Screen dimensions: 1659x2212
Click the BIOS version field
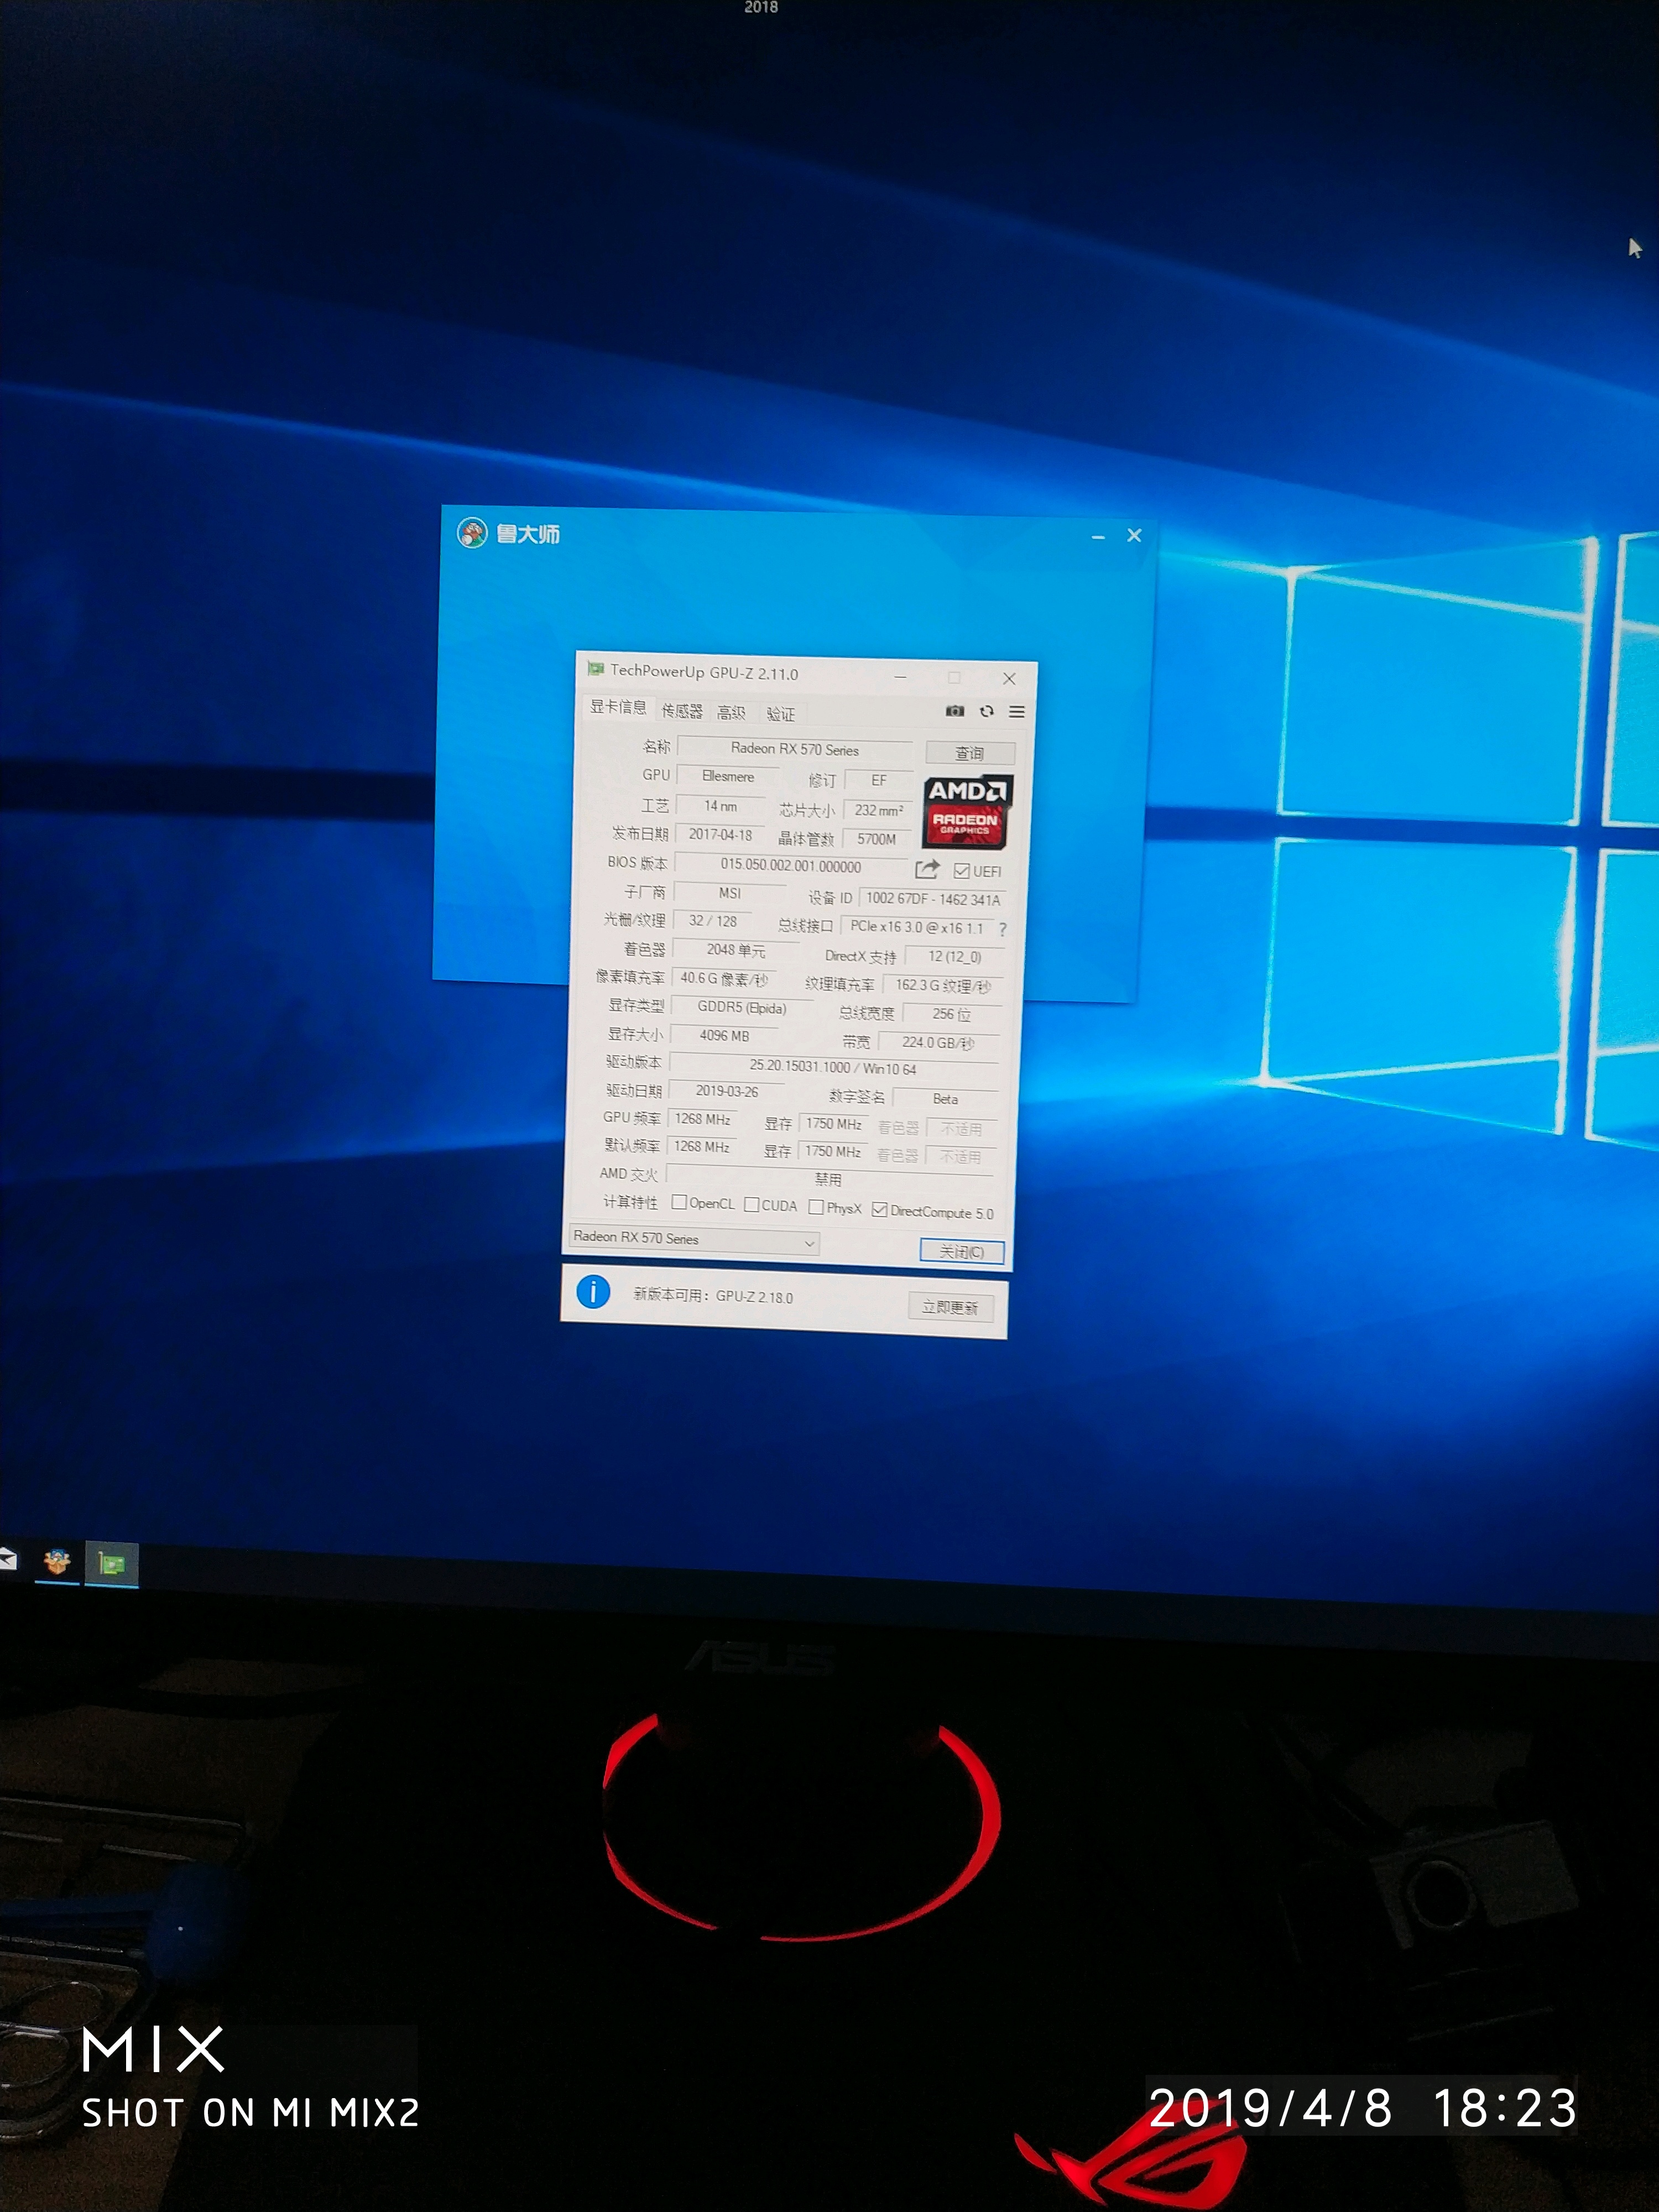[790, 865]
